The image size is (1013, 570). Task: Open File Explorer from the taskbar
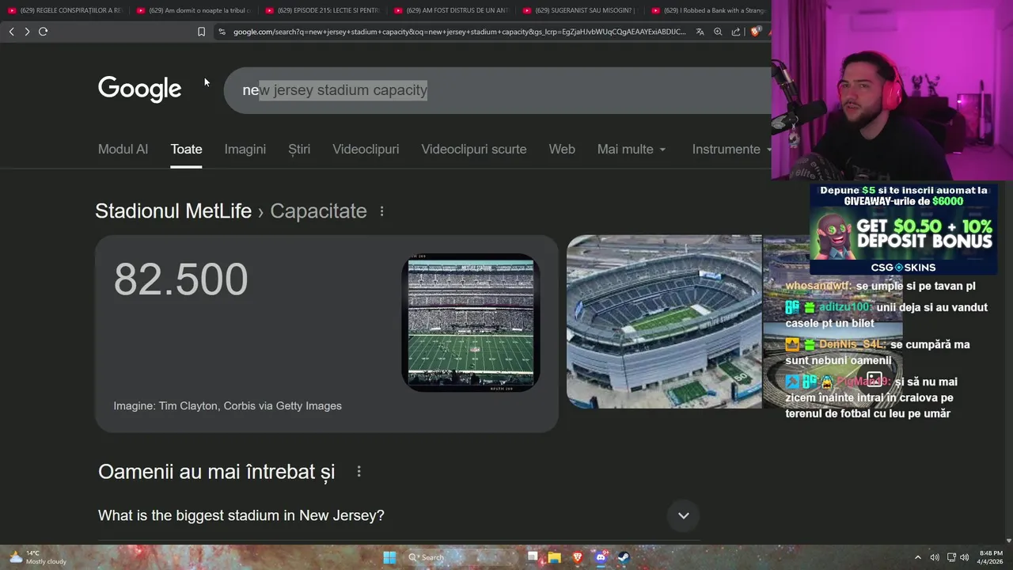tap(555, 557)
